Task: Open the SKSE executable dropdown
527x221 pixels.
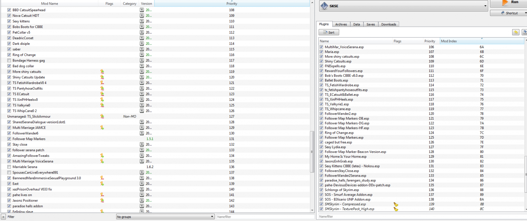Action: [485, 6]
